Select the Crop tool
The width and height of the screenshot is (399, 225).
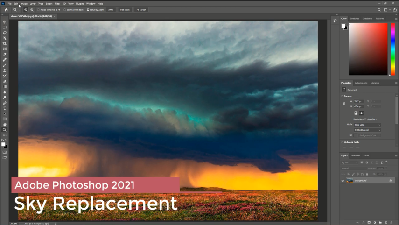(x=5, y=43)
